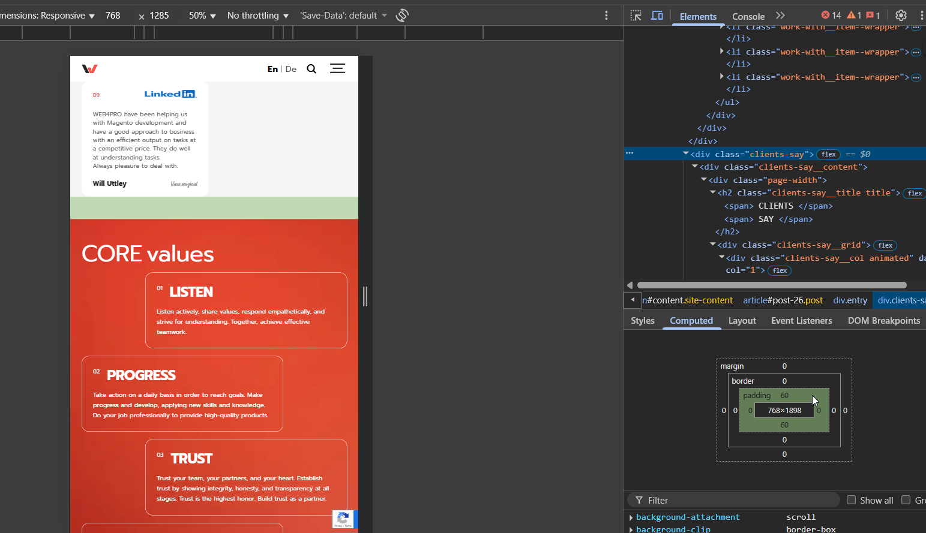Switch to the Console tab
Image resolution: width=926 pixels, height=533 pixels.
[748, 16]
